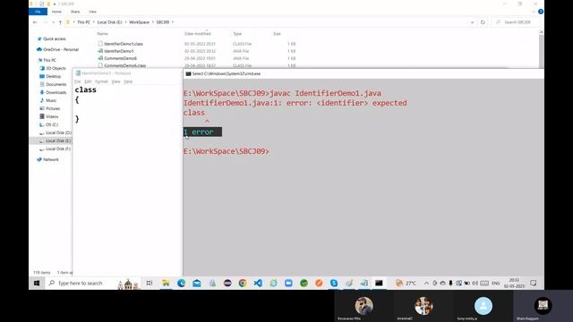
Task: Expand the chevron after SBCJ09 breadcrumb
Action: (x=173, y=22)
